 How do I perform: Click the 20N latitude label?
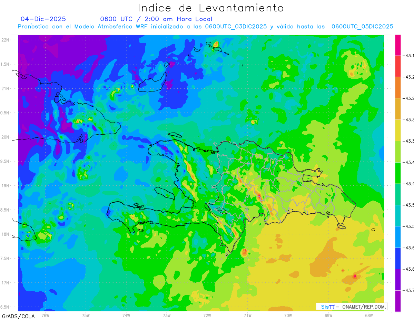(x=6, y=137)
